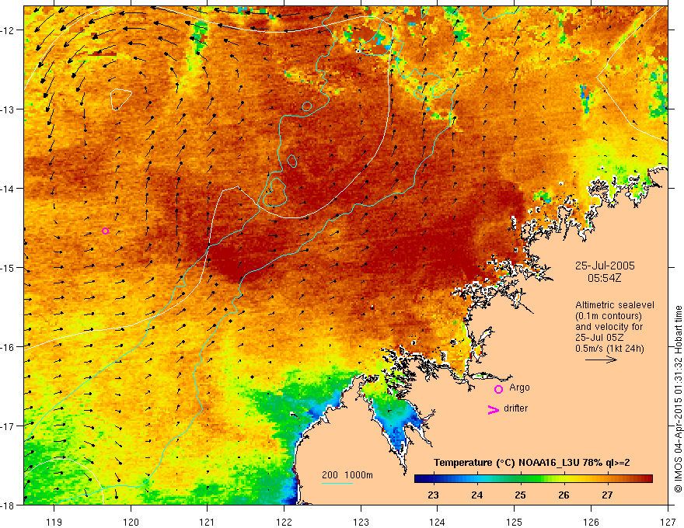
Task: Click the color bar tick label '26'
Action: pyautogui.click(x=564, y=495)
